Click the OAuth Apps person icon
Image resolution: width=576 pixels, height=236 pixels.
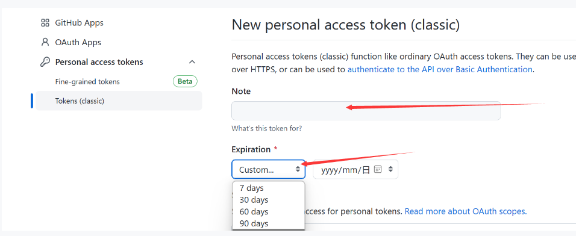click(x=45, y=42)
